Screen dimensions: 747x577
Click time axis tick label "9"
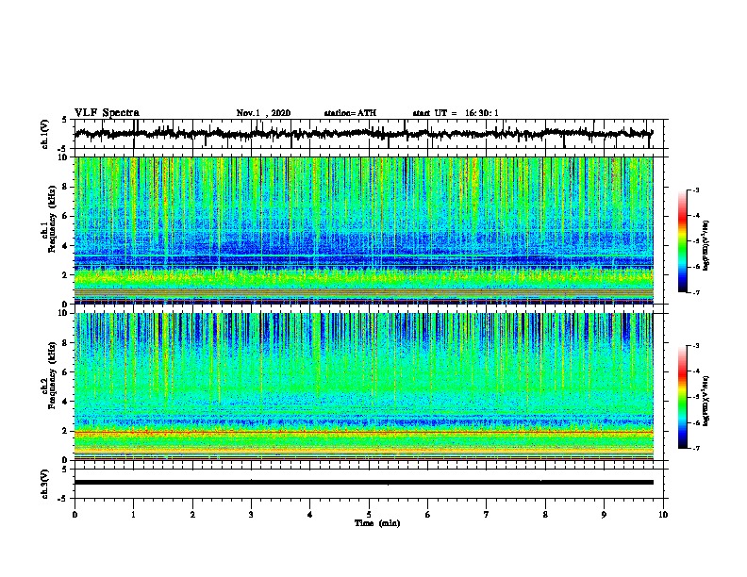604,515
